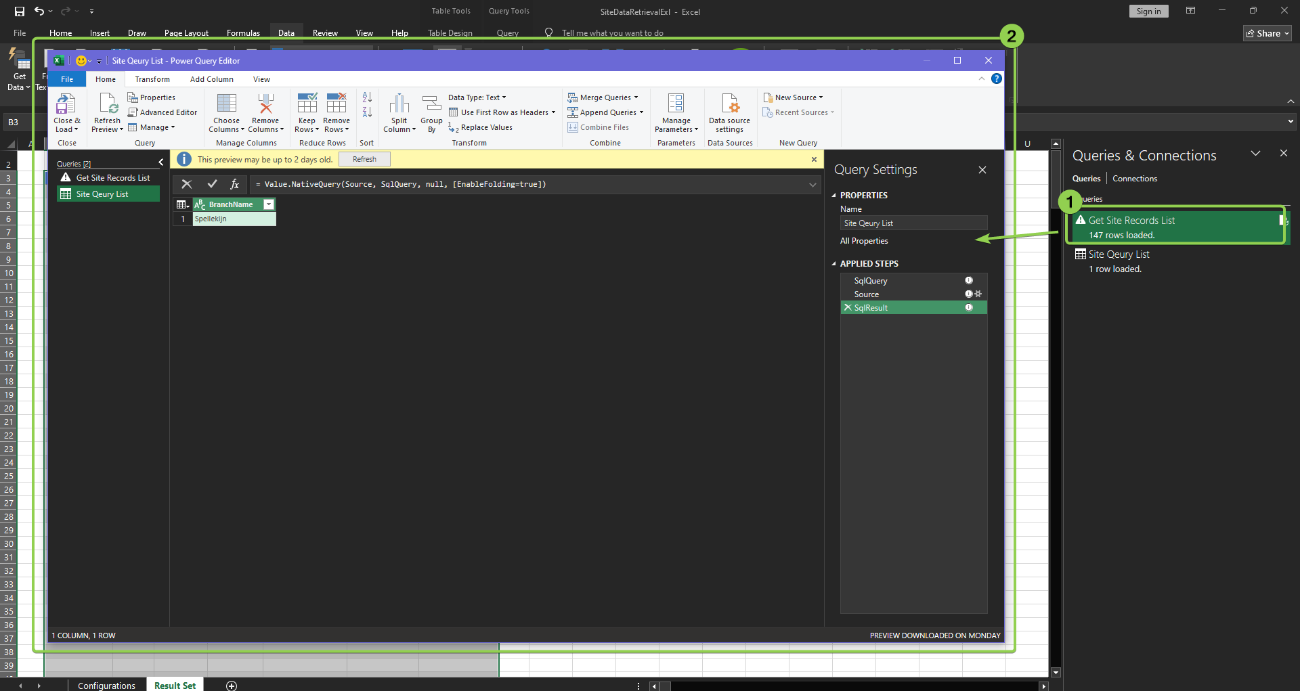Collapse the PROPERTIES section

(834, 196)
